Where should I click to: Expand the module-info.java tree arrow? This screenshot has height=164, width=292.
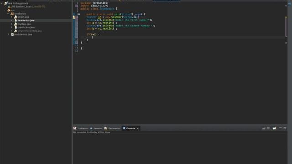coord(8,34)
